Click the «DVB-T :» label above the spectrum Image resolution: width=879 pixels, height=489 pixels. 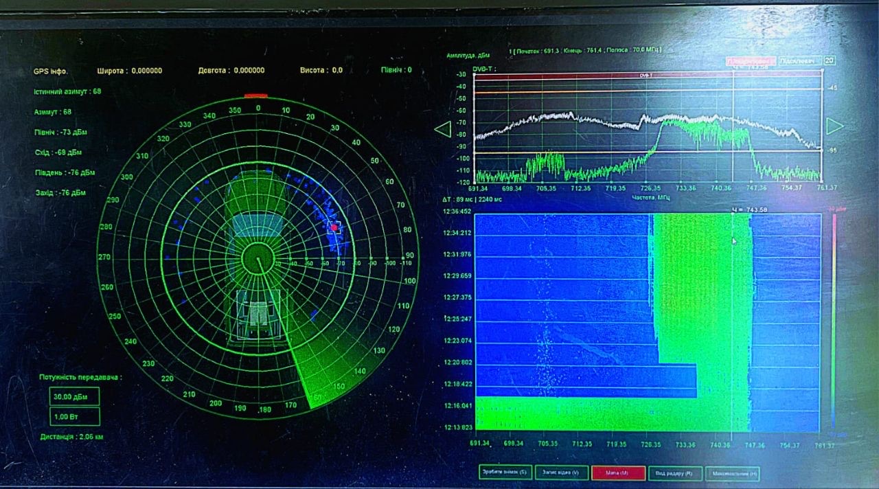tap(484, 69)
